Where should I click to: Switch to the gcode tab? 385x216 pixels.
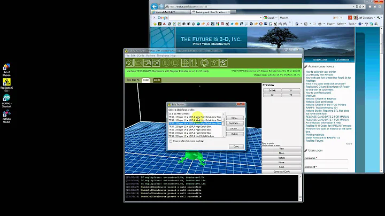(157, 80)
